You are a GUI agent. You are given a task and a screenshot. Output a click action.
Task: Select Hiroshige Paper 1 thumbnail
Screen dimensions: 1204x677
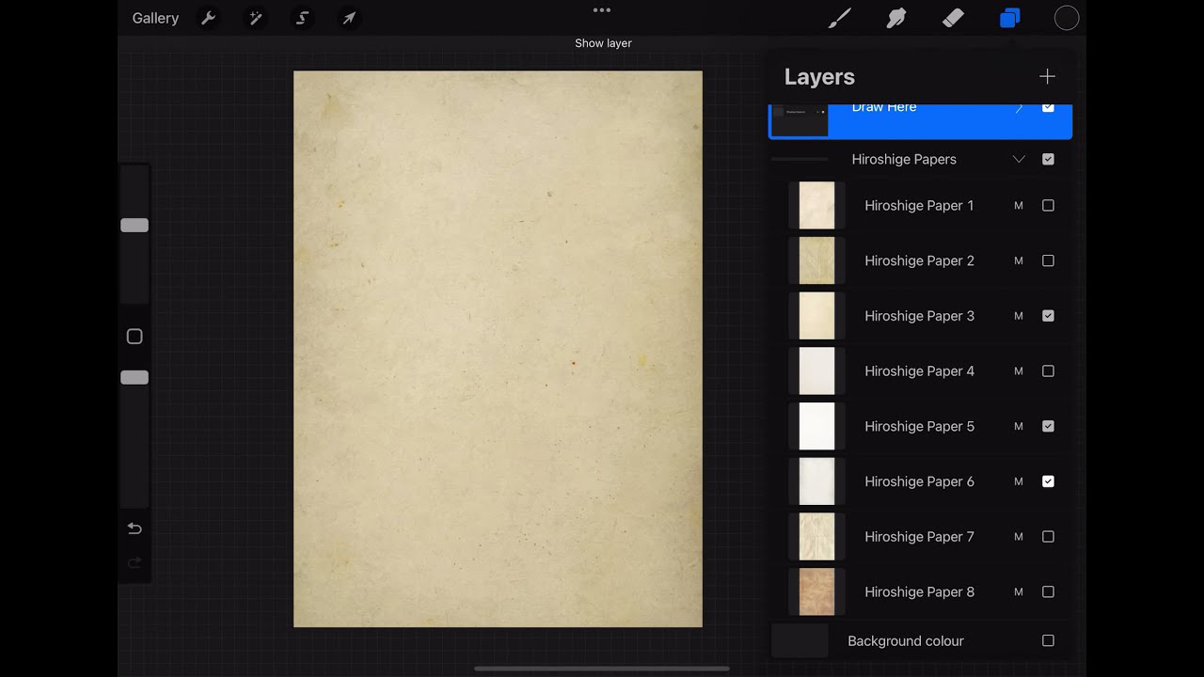[x=816, y=205]
